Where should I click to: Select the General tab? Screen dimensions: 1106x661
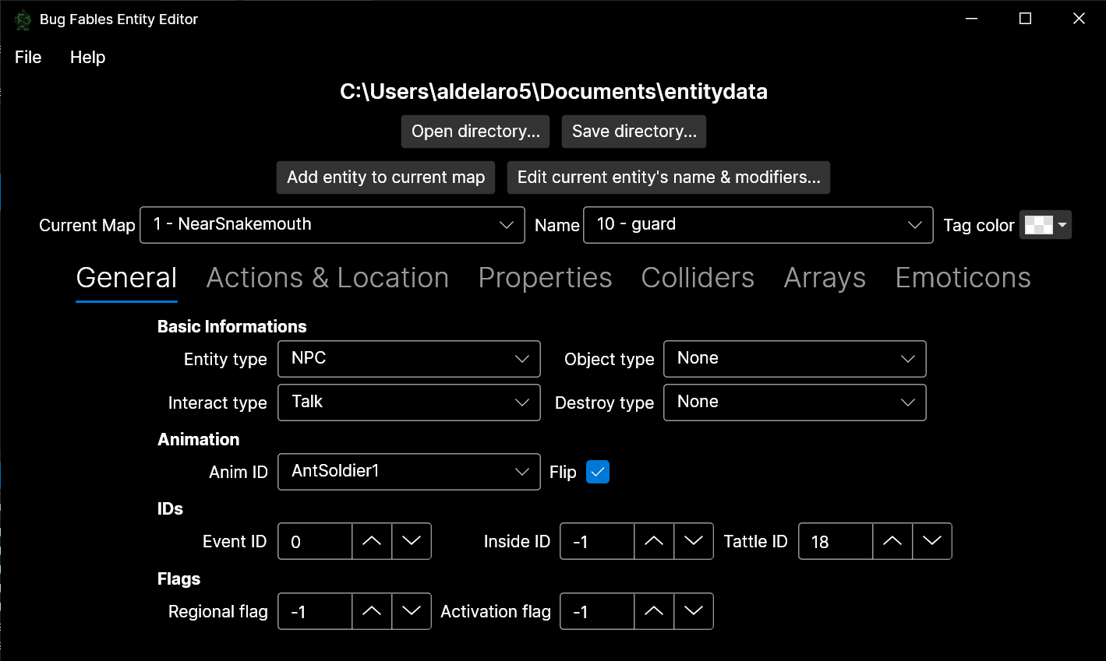point(126,278)
